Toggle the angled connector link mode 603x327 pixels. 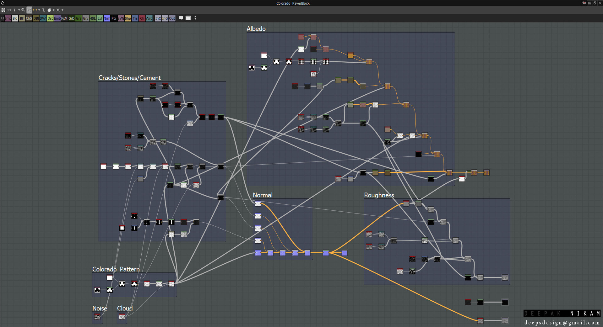[44, 10]
